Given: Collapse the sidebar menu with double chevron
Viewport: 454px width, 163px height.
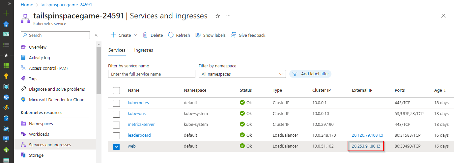Looking at the screenshot, I should [x=96, y=35].
